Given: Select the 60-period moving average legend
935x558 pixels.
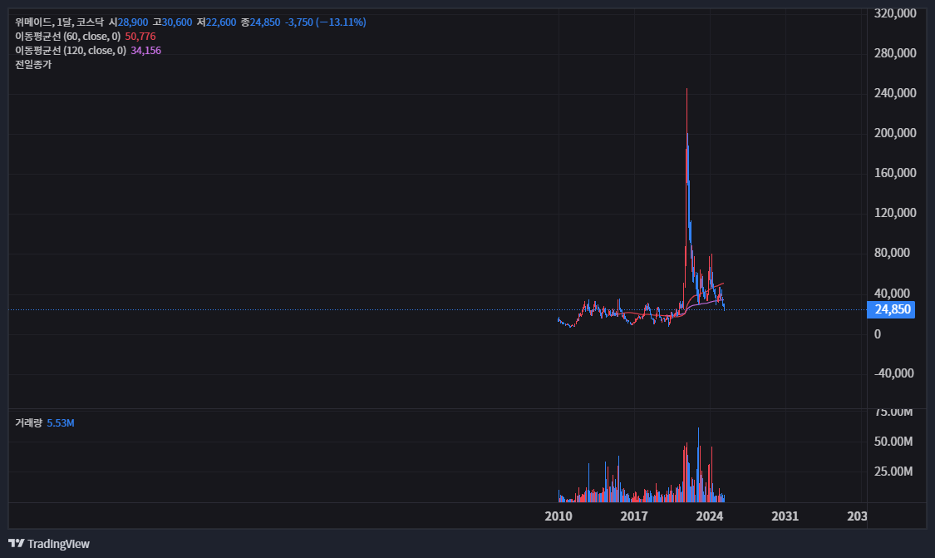Looking at the screenshot, I should coord(68,37).
